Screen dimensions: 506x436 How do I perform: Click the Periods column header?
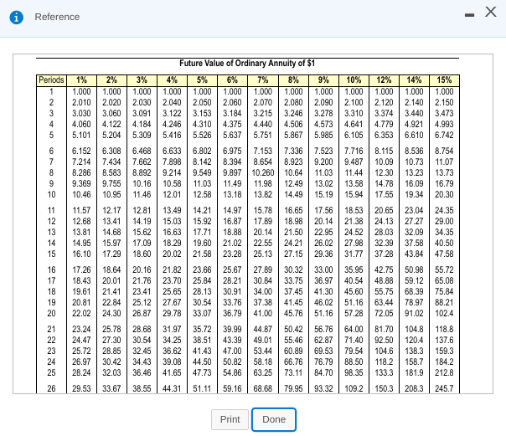(51, 80)
